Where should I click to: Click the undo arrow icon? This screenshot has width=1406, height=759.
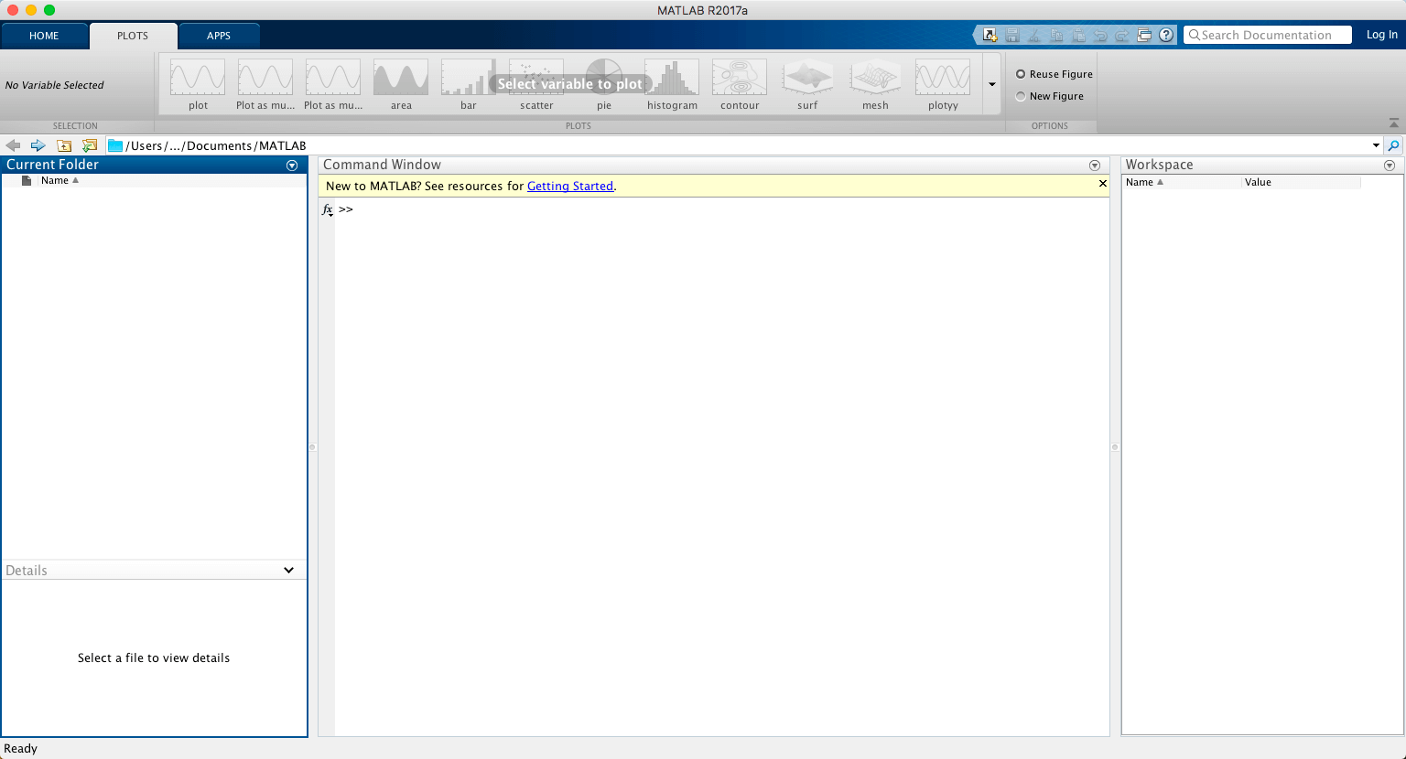pyautogui.click(x=1100, y=35)
